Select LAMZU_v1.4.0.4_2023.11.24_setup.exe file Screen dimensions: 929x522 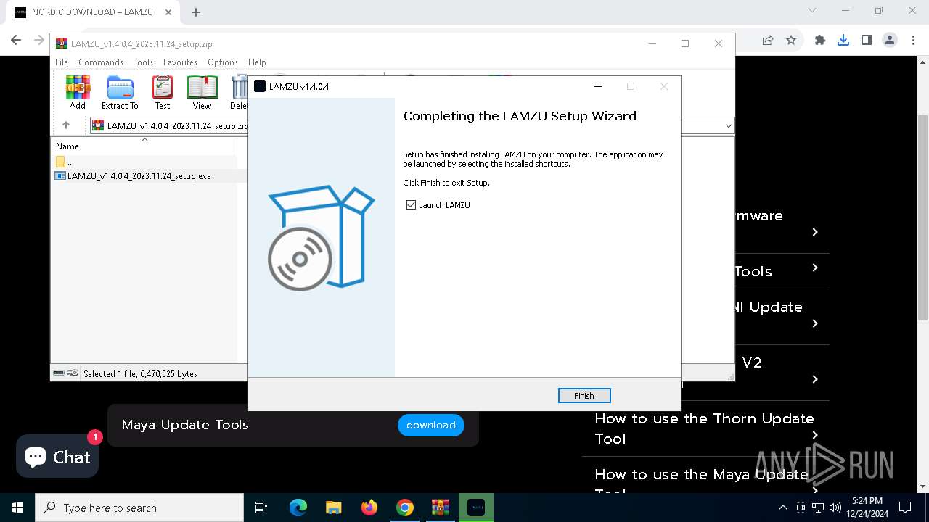pyautogui.click(x=133, y=175)
